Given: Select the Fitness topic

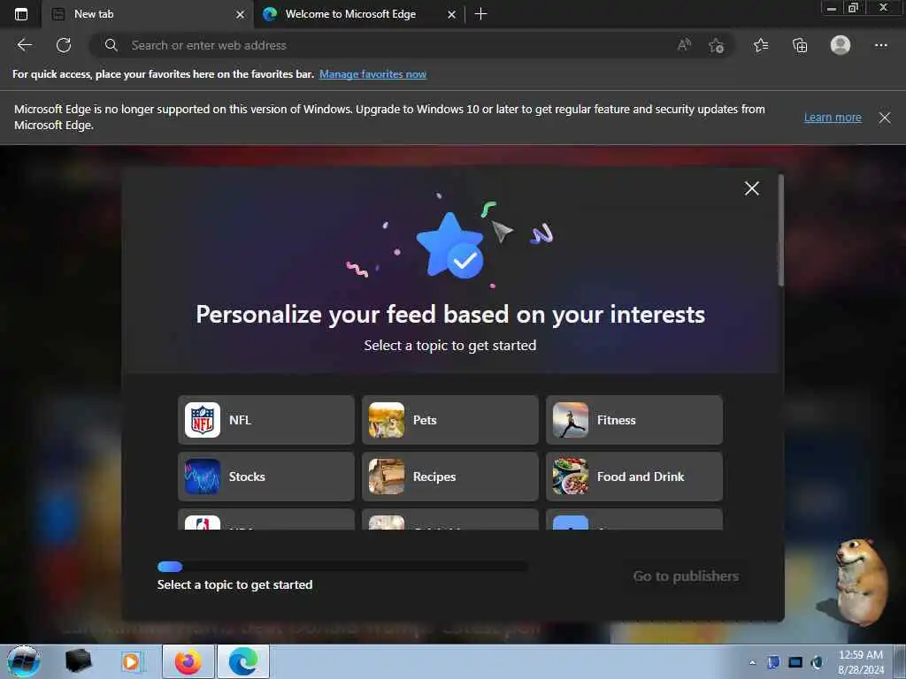Looking at the screenshot, I should 633,420.
